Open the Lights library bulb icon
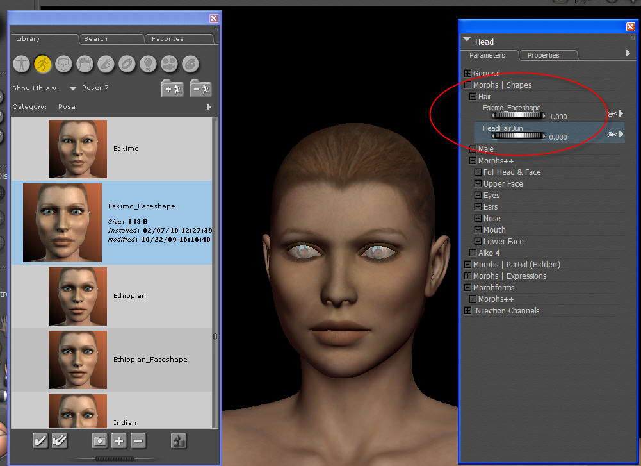This screenshot has width=641, height=466. pos(148,63)
